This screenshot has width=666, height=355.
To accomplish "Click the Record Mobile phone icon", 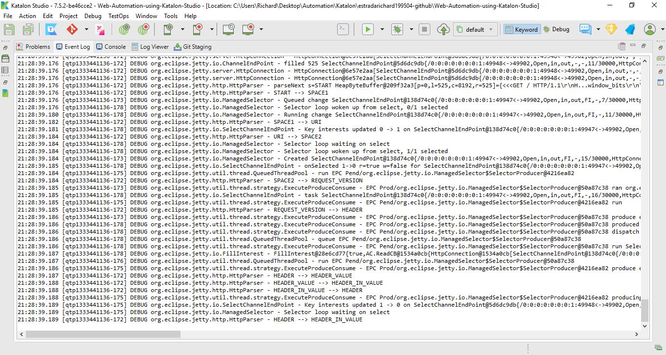I will tap(198, 29).
